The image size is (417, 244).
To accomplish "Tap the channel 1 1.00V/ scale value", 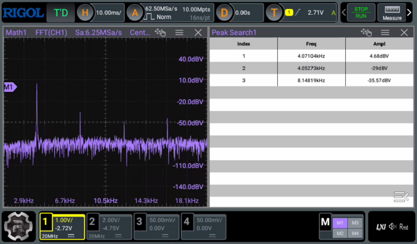I will coord(64,220).
